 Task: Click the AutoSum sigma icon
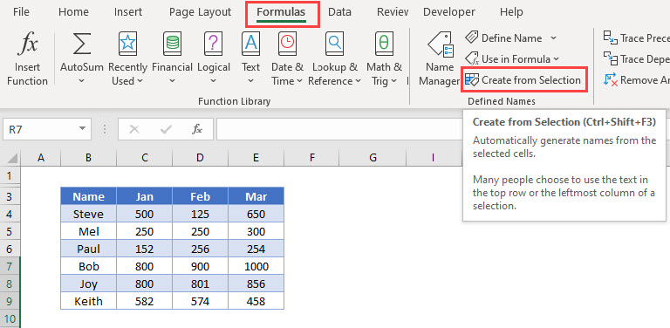click(81, 44)
